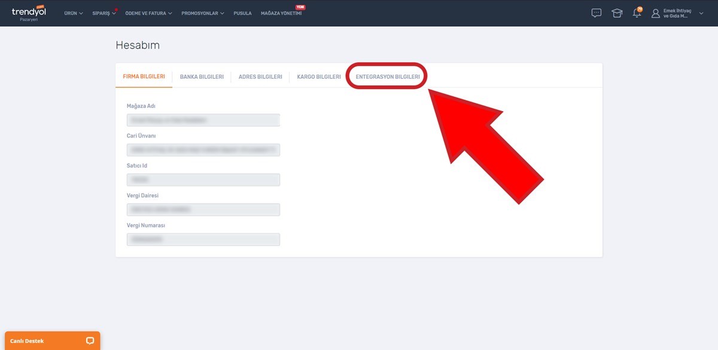Viewport: 718px width, 350px height.
Task: Click the Trendyol Pazaryeri logo
Action: pyautogui.click(x=29, y=13)
